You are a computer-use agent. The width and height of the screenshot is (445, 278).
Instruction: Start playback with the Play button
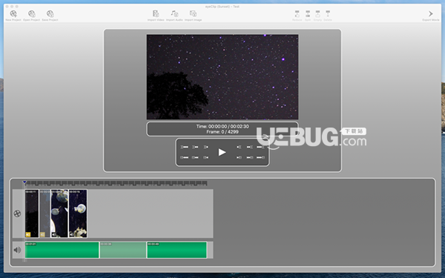[222, 152]
